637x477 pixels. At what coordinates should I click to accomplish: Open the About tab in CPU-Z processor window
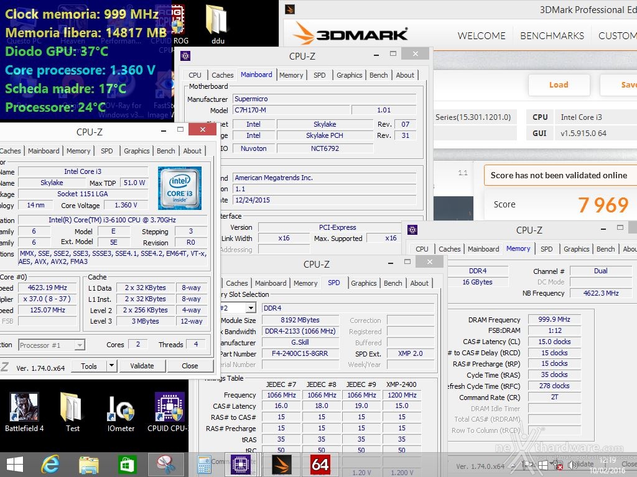[192, 151]
